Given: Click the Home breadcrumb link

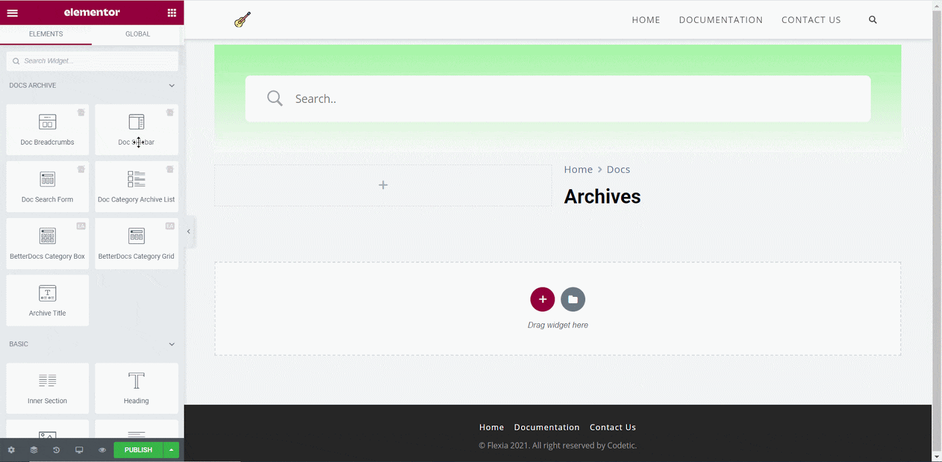Looking at the screenshot, I should click(x=578, y=169).
